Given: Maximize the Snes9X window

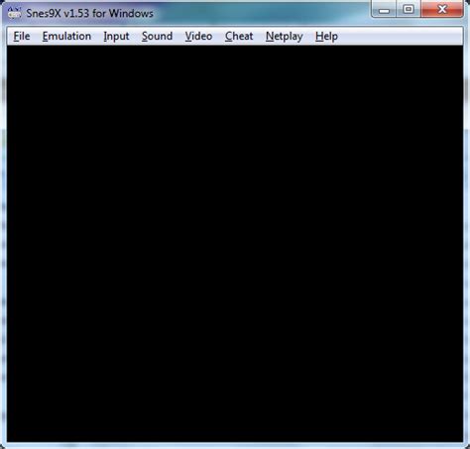Looking at the screenshot, I should pyautogui.click(x=409, y=9).
